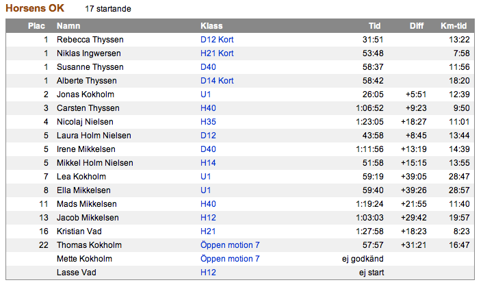Image resolution: width=483 pixels, height=289 pixels.
Task: Click the U1 link for Lea Kokholm
Action: [x=205, y=177]
